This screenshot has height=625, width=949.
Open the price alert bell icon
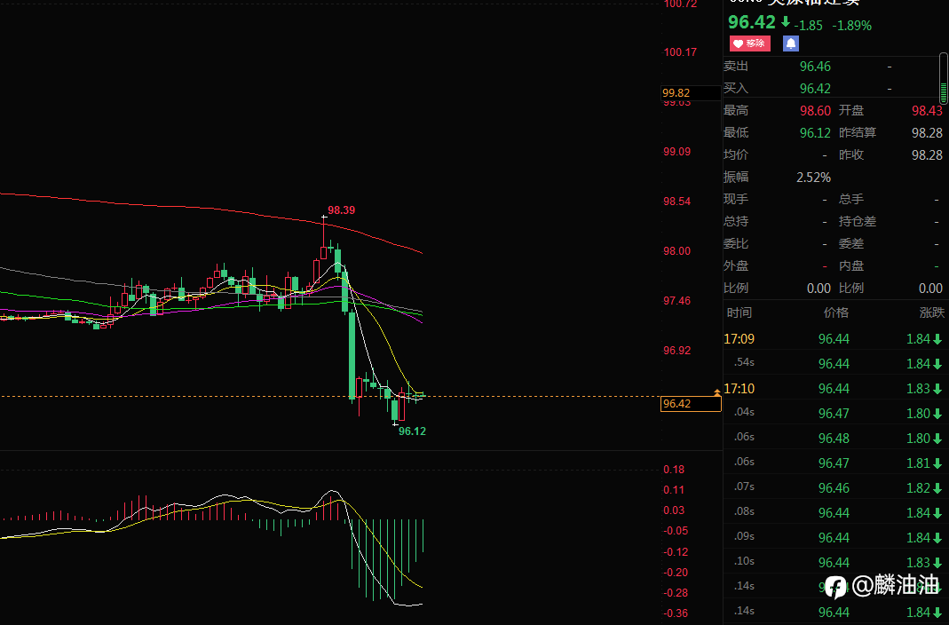790,44
